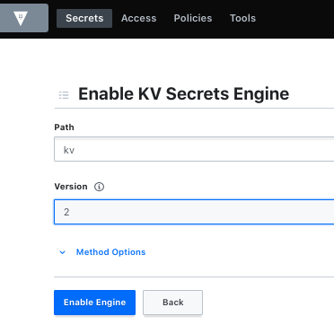Click the info icon beside Version
The width and height of the screenshot is (334, 325).
click(x=99, y=187)
